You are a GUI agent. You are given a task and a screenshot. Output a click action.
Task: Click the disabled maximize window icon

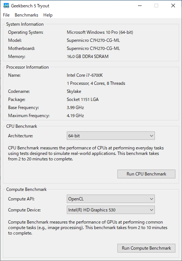coord(156,6)
